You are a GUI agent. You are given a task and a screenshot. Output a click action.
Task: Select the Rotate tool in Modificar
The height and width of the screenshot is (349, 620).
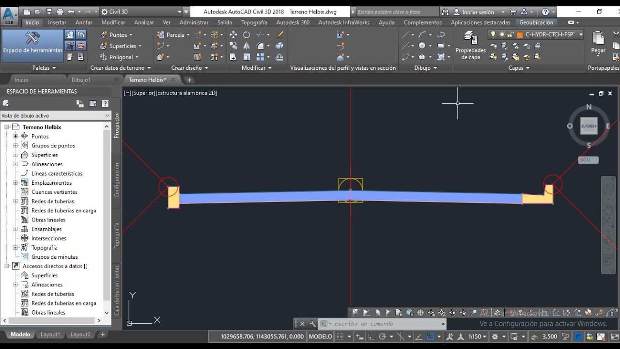pos(247,34)
